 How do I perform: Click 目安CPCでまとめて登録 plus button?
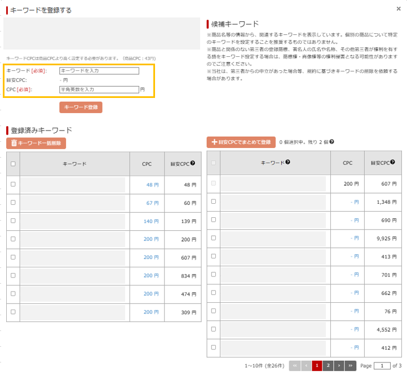point(241,142)
